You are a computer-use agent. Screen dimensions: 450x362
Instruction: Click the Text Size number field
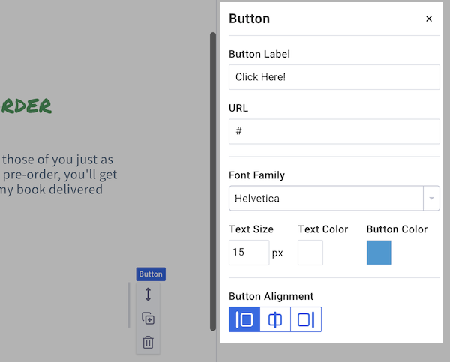[248, 253]
